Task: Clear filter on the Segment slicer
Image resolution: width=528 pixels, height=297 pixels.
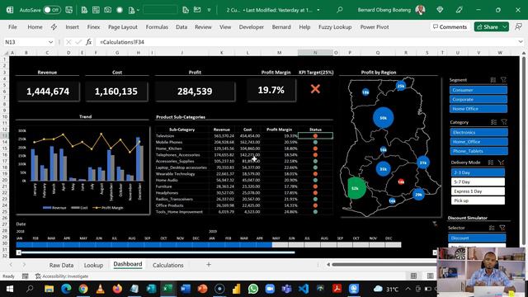Action: [503, 80]
